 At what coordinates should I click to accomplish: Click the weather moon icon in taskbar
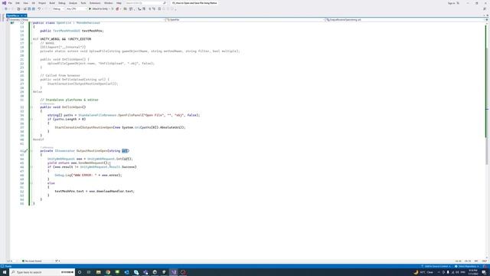click(x=416, y=272)
